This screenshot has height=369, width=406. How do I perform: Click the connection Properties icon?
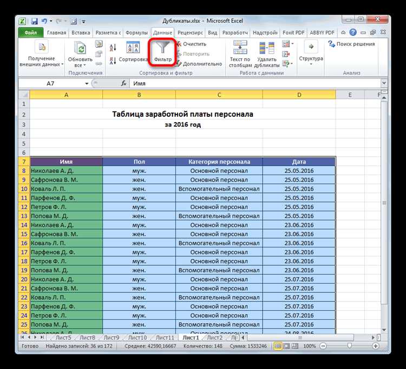tap(99, 53)
